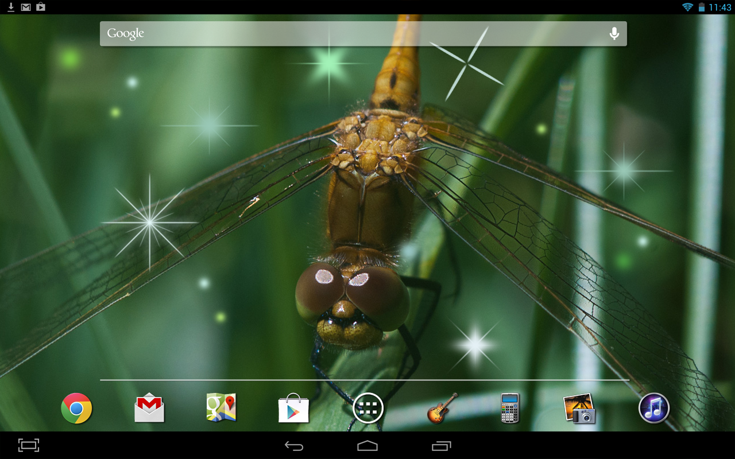Tap the 11:43 clock

(720, 7)
